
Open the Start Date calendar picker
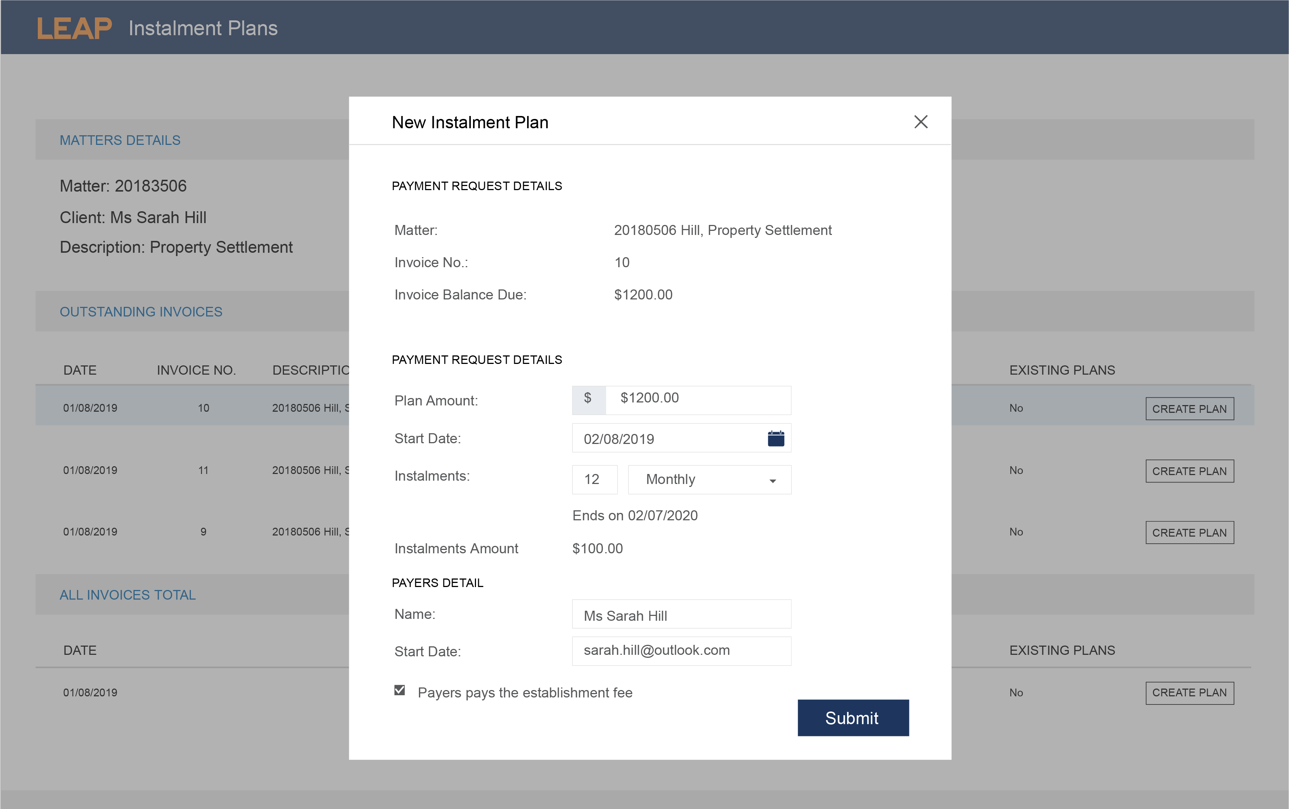pos(775,438)
